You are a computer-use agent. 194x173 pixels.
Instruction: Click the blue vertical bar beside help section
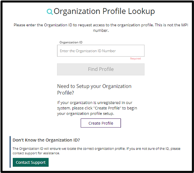point(10,152)
